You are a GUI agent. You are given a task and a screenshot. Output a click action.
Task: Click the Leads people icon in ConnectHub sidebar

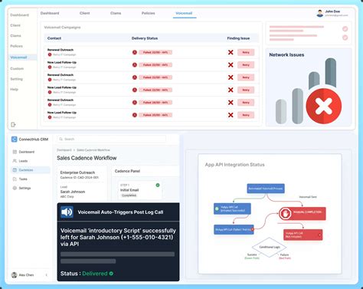tap(15, 161)
